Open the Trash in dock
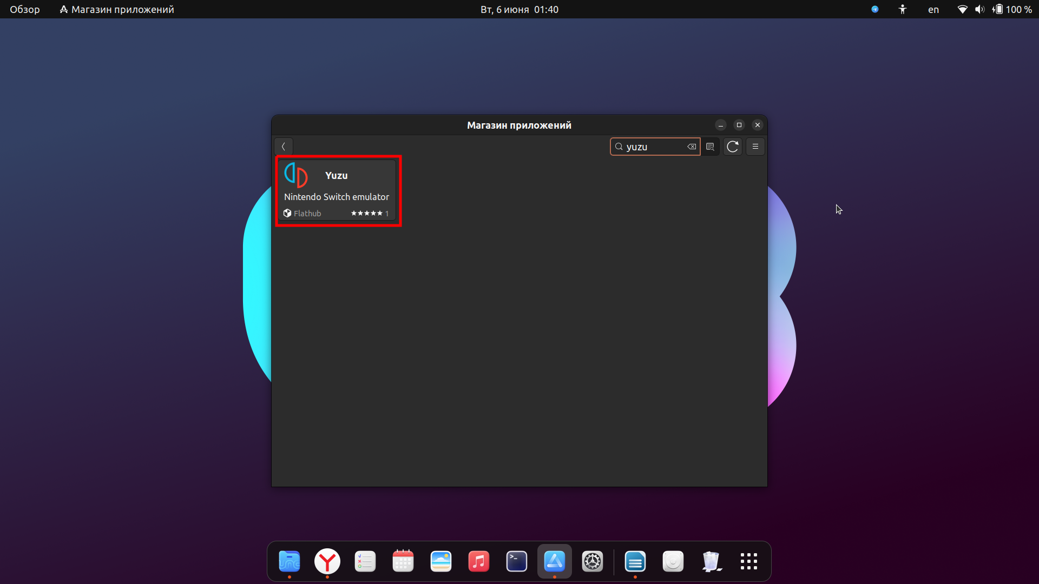The width and height of the screenshot is (1039, 584). (x=711, y=561)
